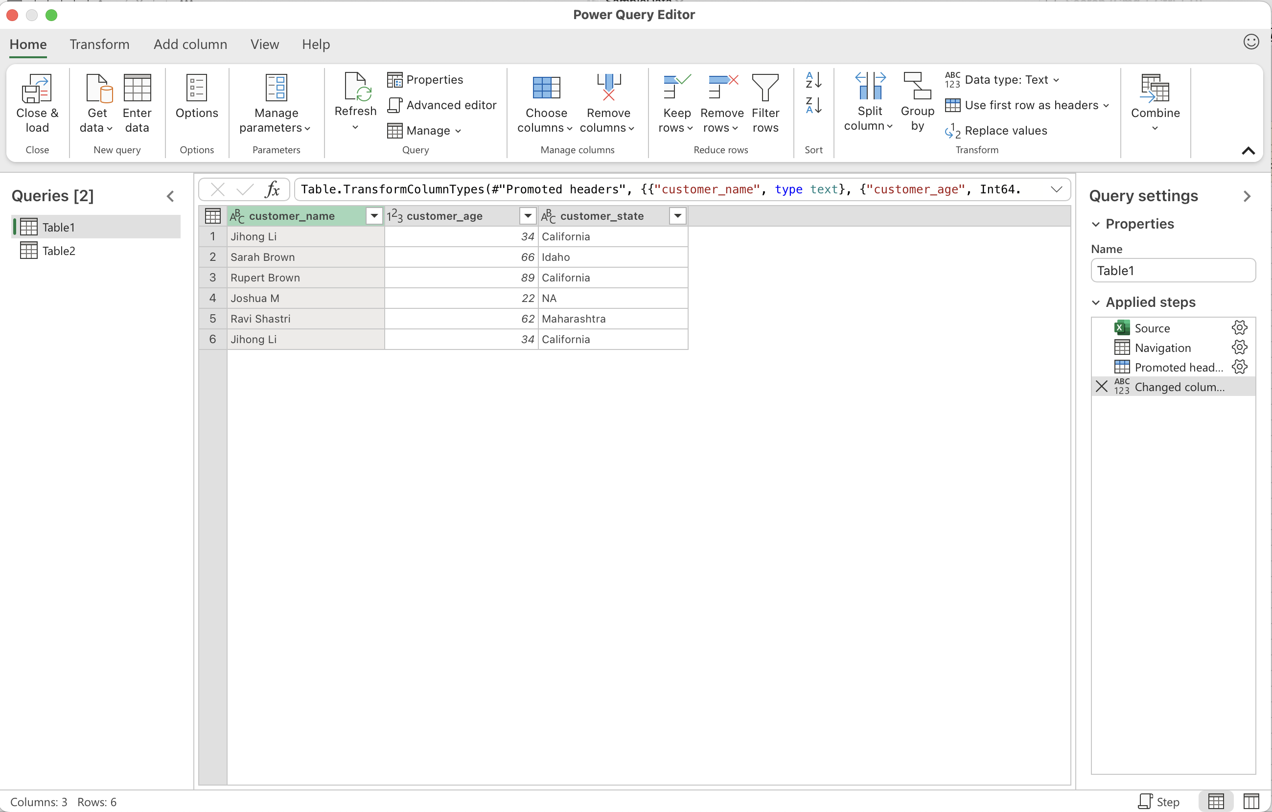The height and width of the screenshot is (812, 1272).
Task: Click Replace values button
Action: click(996, 131)
